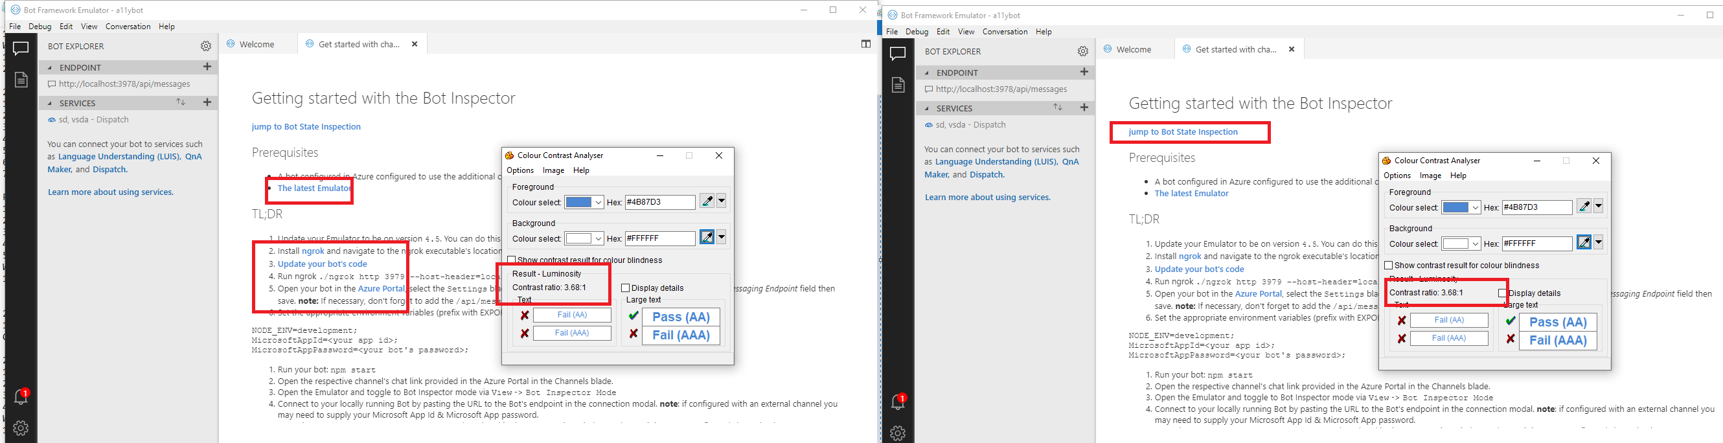Switch to Welcome tab in right Emulator window
Viewport: 1723px width, 443px height.
[x=1134, y=49]
